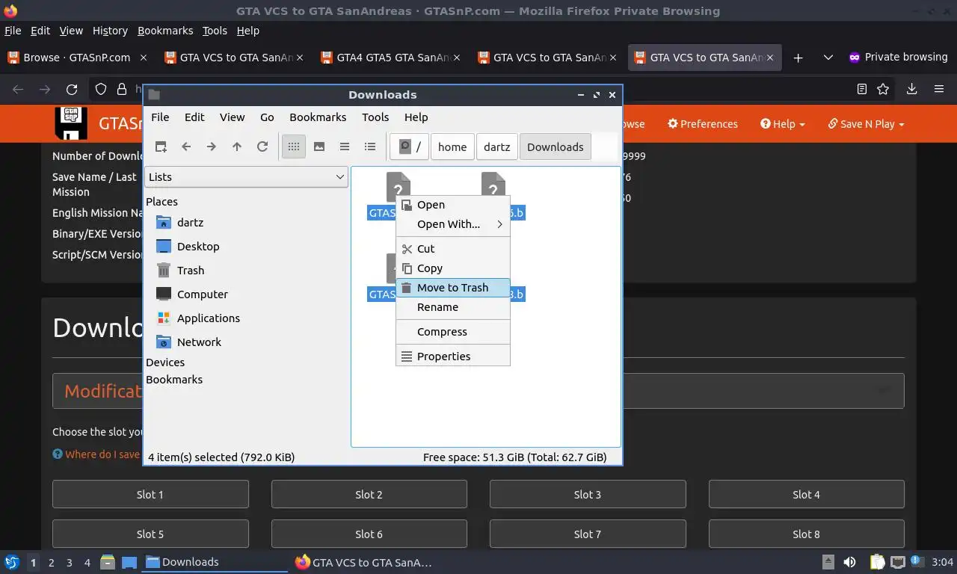This screenshot has height=574, width=957.
Task: Open the 'Lists' side pane dropdown
Action: tap(246, 177)
